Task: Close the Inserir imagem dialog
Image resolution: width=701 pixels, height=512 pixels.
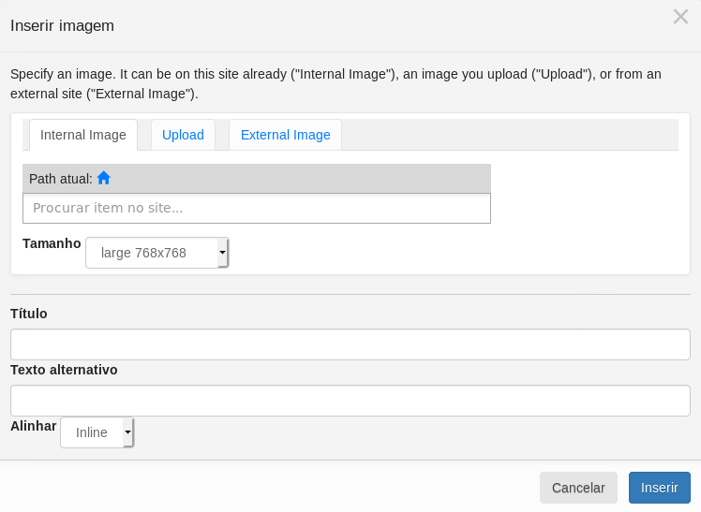Action: (x=680, y=17)
